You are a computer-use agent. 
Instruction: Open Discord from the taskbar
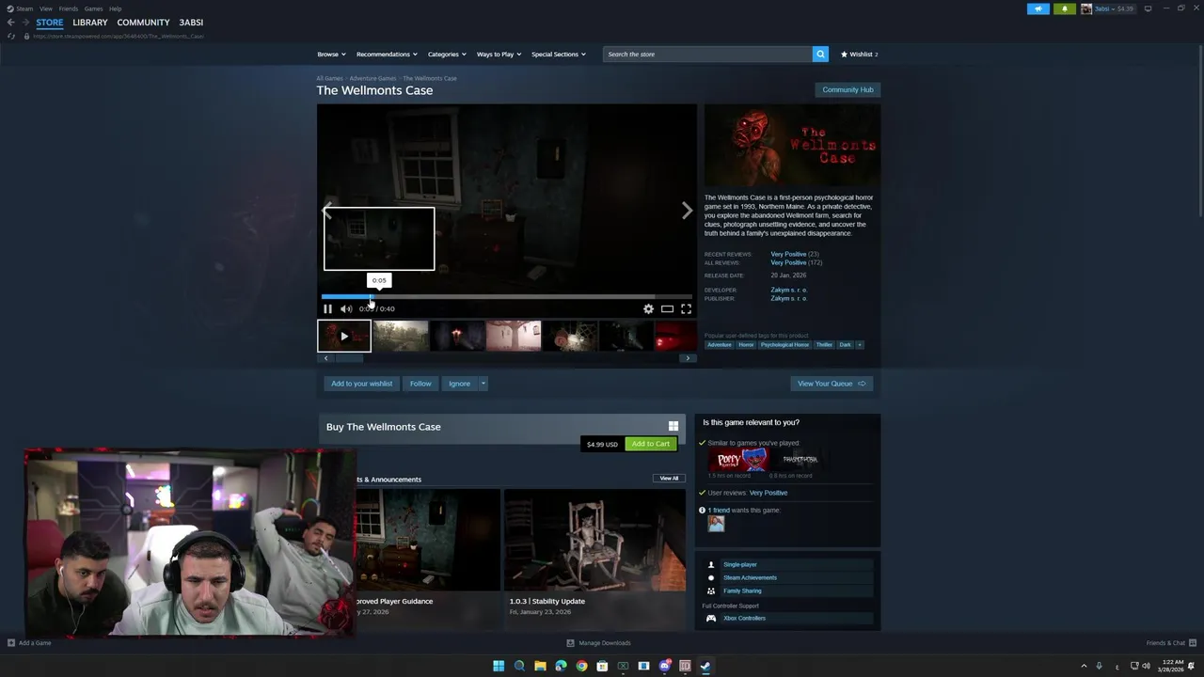[x=664, y=666]
